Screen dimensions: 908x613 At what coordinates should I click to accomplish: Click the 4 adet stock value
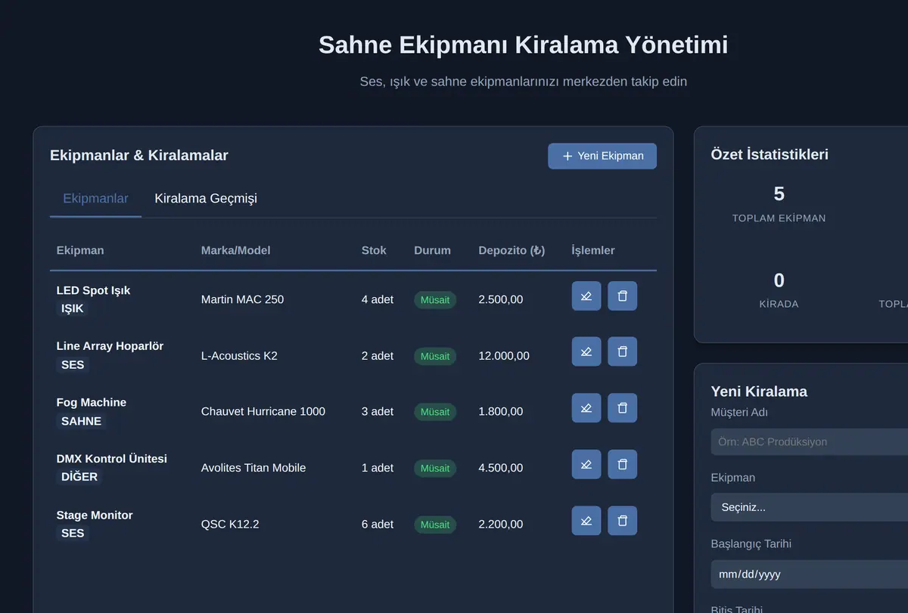click(378, 299)
